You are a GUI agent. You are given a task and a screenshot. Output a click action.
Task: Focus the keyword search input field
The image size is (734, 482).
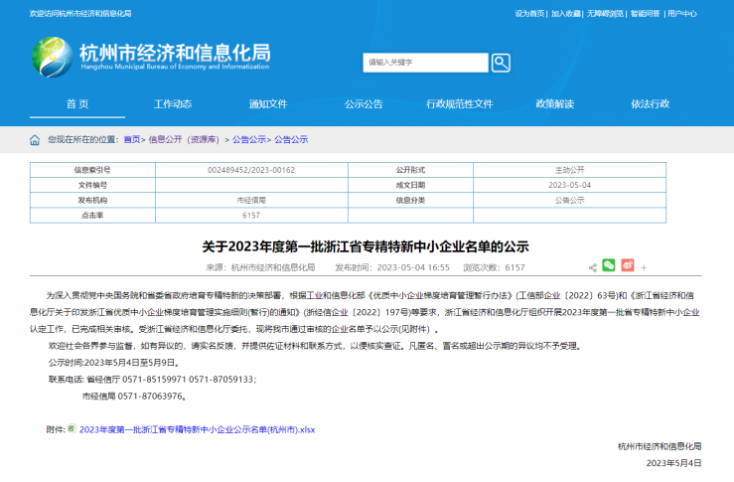point(425,63)
